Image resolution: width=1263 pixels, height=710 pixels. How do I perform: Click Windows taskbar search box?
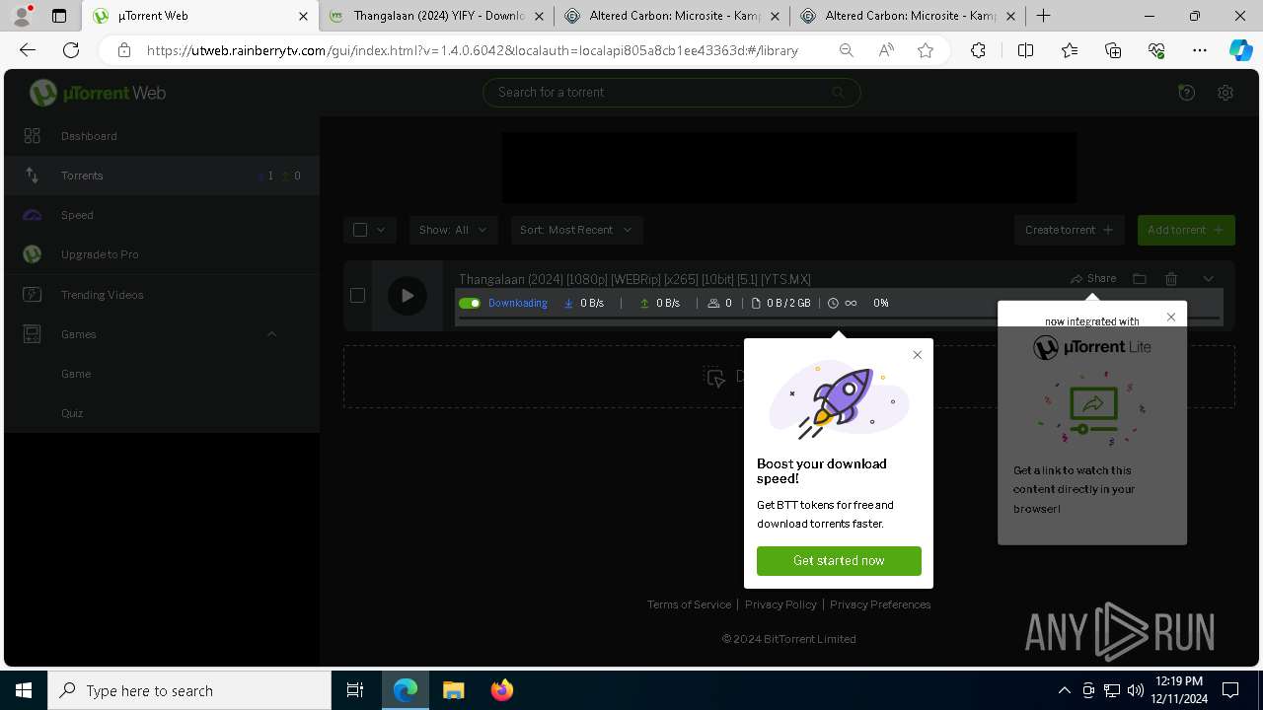[189, 690]
